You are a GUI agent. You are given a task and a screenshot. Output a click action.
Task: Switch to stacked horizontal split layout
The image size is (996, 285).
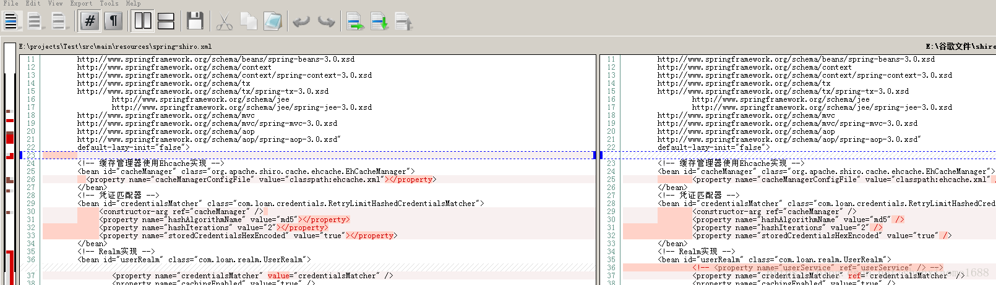pyautogui.click(x=166, y=21)
